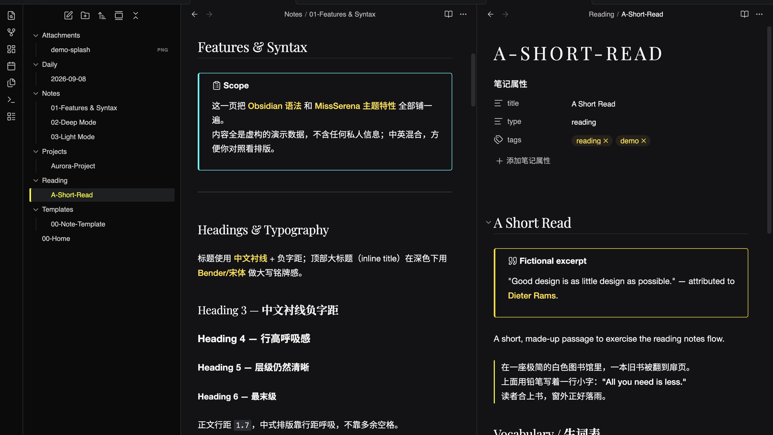The image size is (773, 435).
Task: Collapse the Projects folder
Action: [x=36, y=151]
